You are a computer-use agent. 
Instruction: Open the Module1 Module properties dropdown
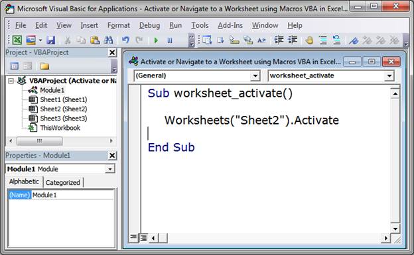tap(110, 169)
